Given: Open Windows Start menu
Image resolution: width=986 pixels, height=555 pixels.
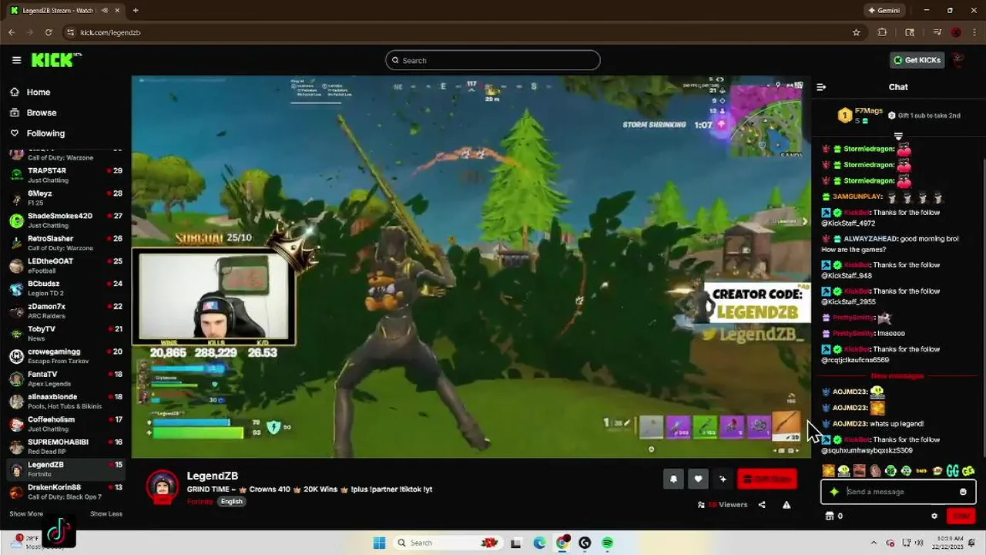Looking at the screenshot, I should pyautogui.click(x=379, y=543).
